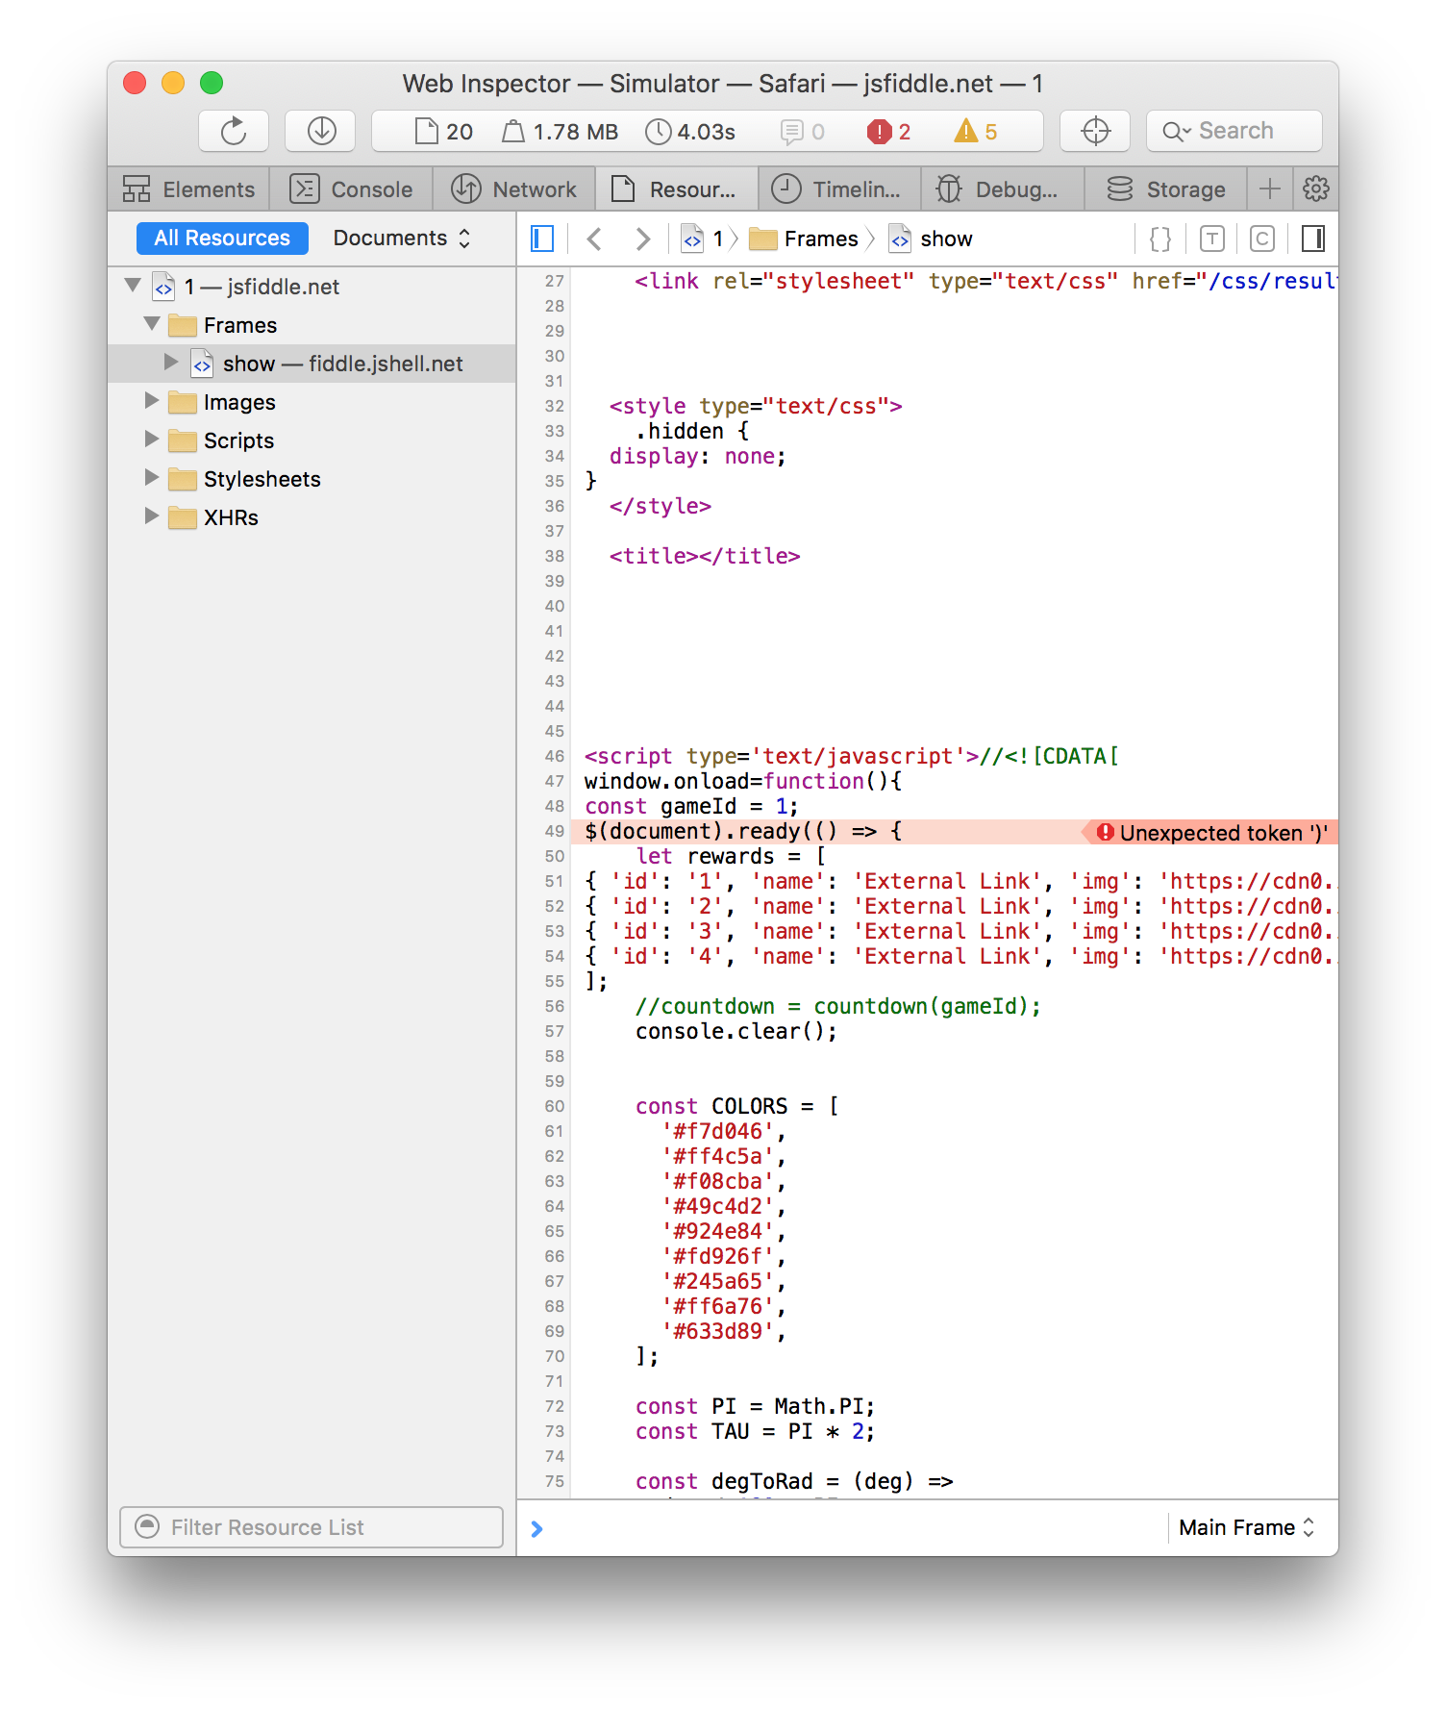Screen dimensions: 1446x1710
Task: Go forward with the right arrow
Action: 642,239
